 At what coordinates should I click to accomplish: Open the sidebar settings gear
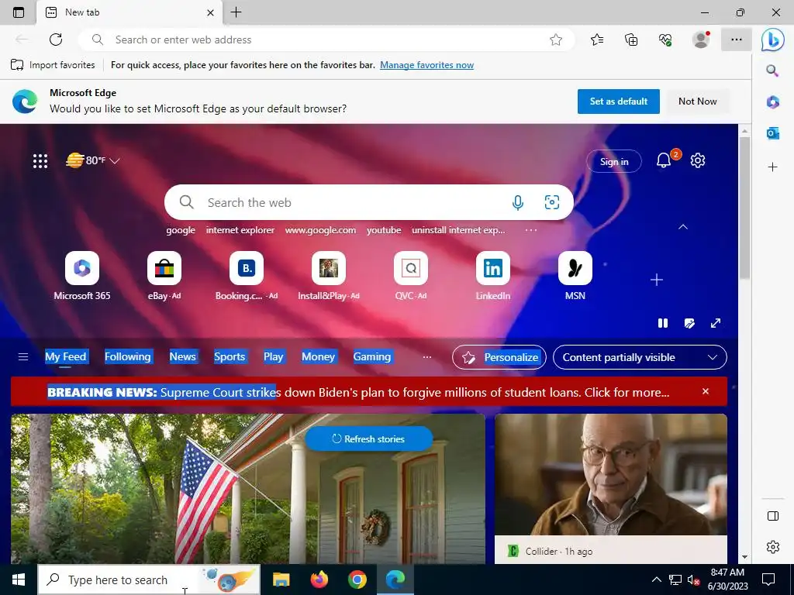tap(773, 547)
